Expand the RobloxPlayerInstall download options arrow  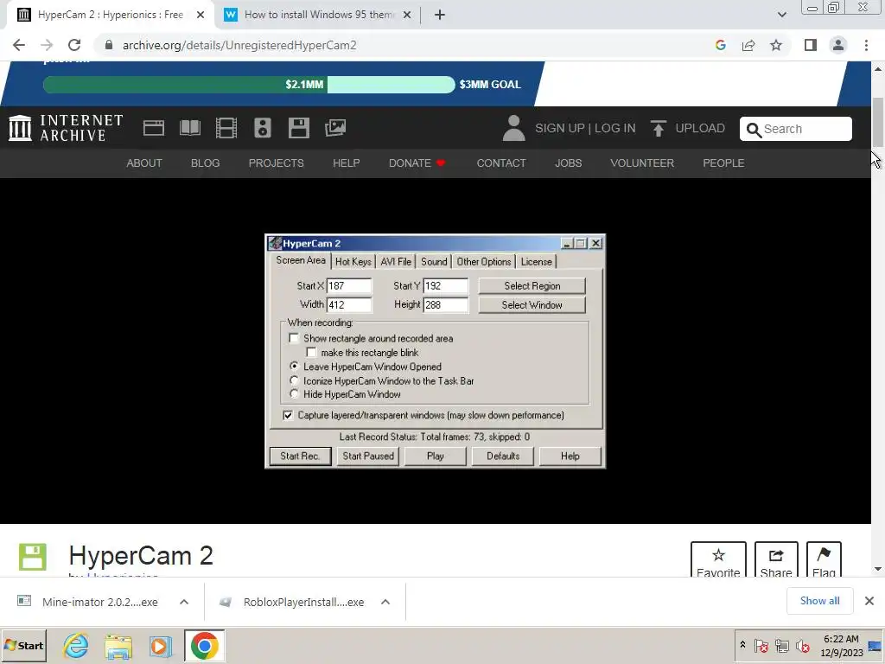click(385, 602)
